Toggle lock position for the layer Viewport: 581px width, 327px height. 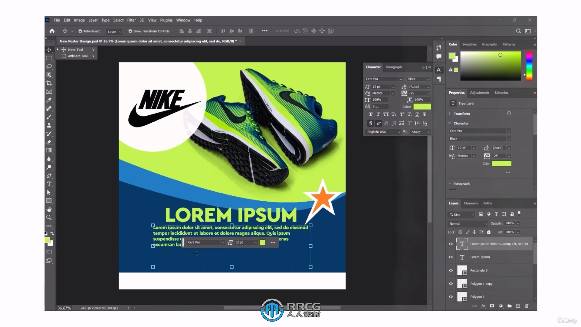click(x=474, y=232)
